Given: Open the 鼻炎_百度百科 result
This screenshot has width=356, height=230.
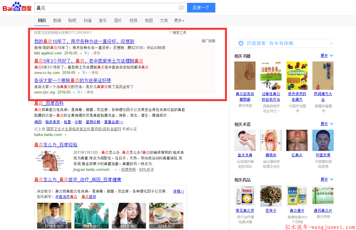Looking at the screenshot, I should click(49, 103).
